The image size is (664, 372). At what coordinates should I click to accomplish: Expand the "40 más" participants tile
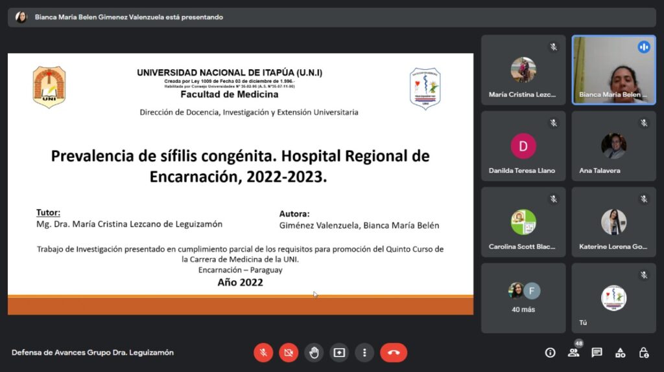pyautogui.click(x=523, y=298)
